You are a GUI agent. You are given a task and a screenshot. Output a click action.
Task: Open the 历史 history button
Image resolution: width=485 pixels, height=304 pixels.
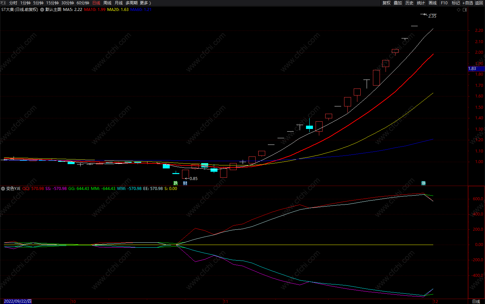tap(409, 3)
